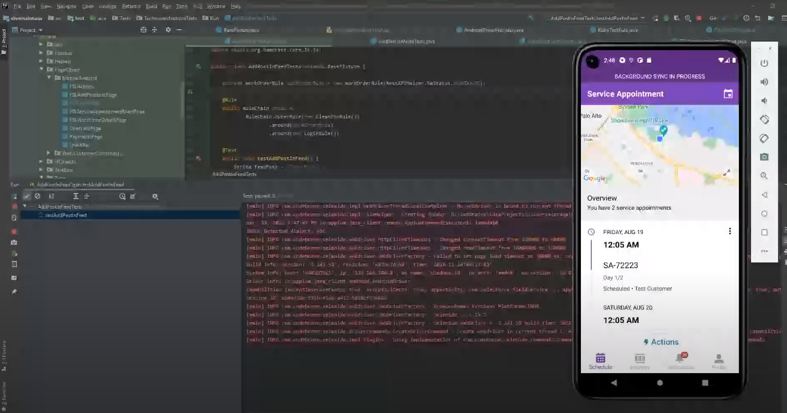The width and height of the screenshot is (787, 413).
Task: Open FSLAddProductsPage in project tree
Action: pos(93,95)
